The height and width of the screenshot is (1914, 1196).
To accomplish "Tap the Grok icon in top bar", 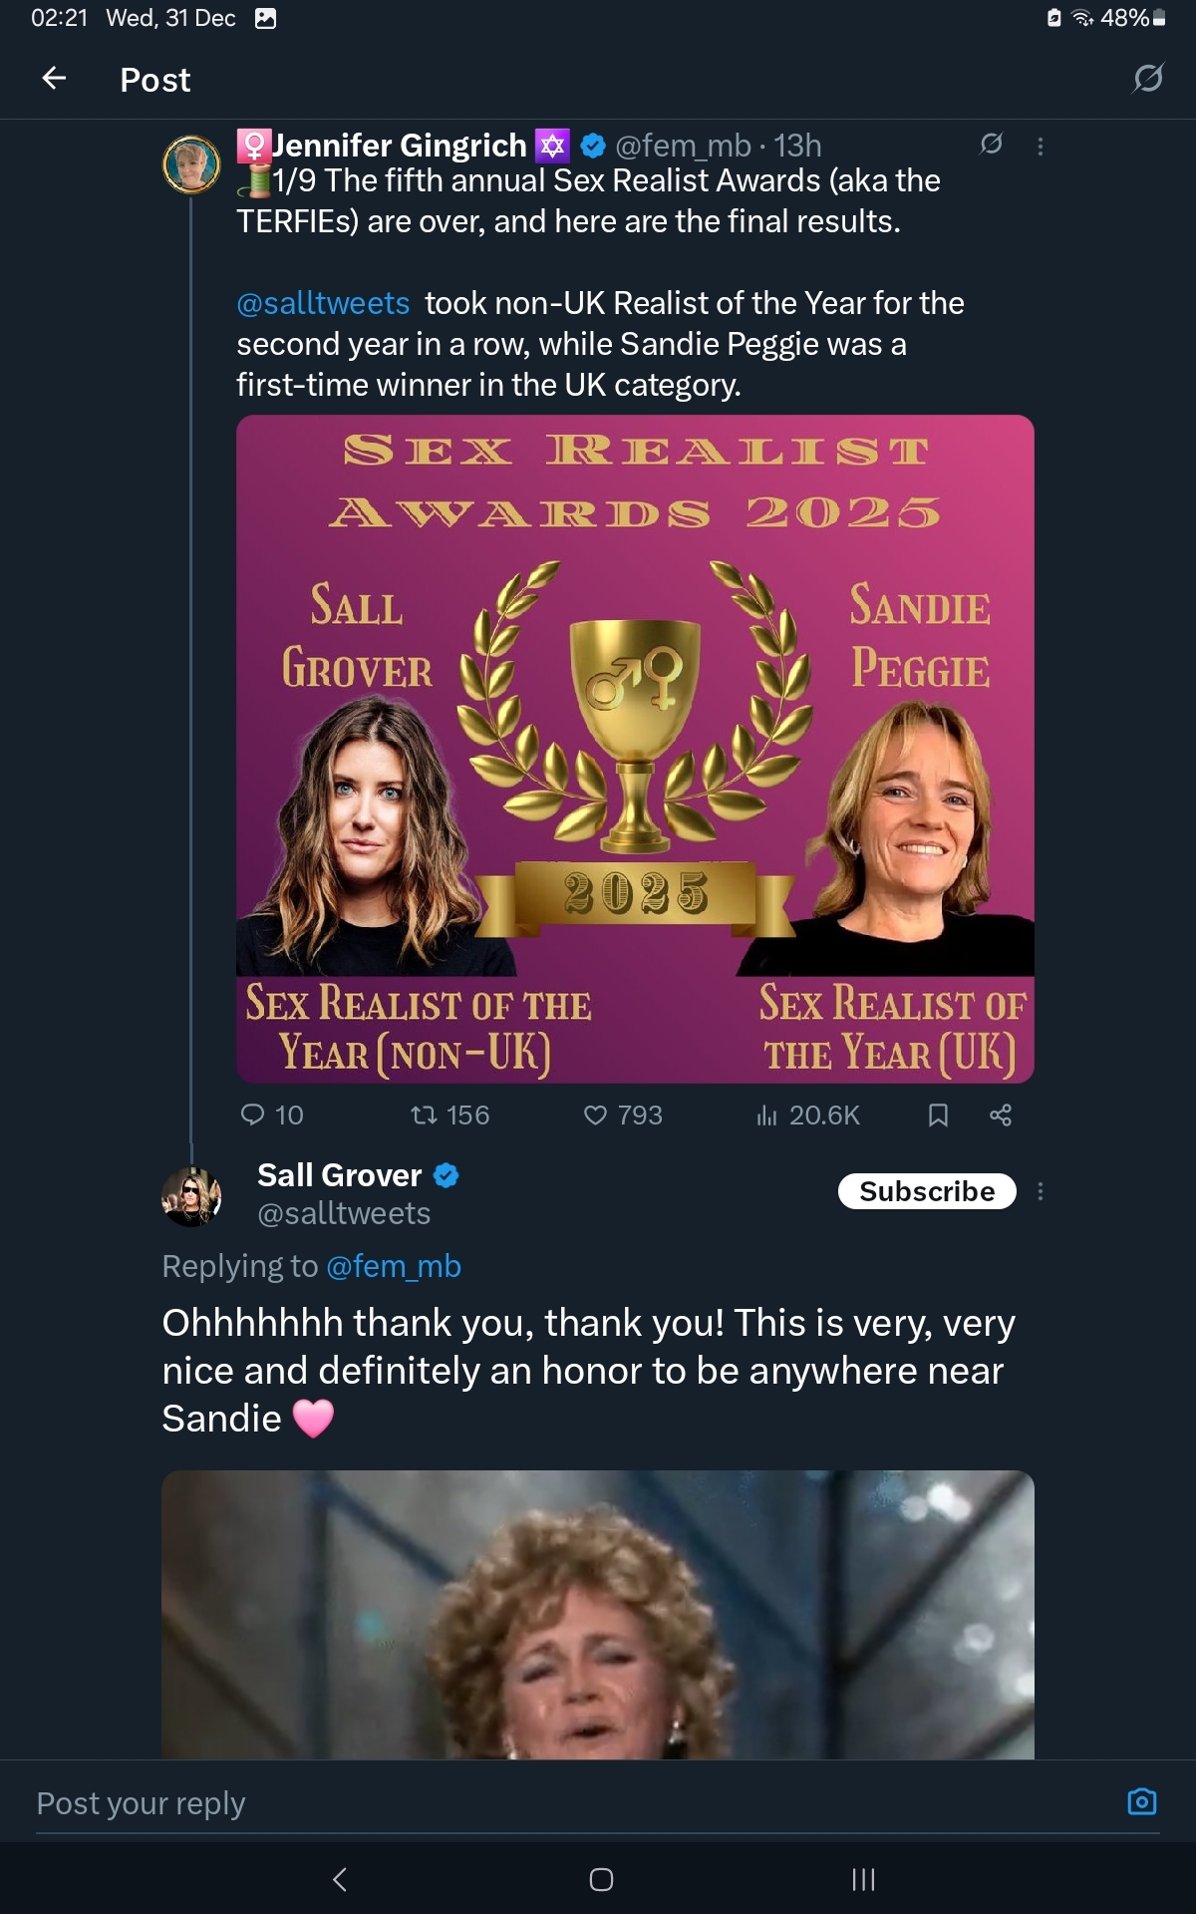I will point(1147,78).
